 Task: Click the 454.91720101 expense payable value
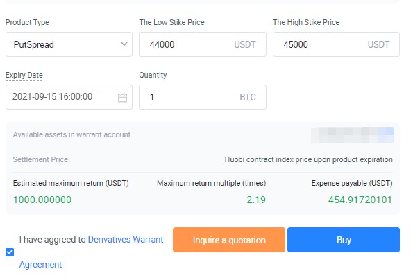[x=360, y=200]
